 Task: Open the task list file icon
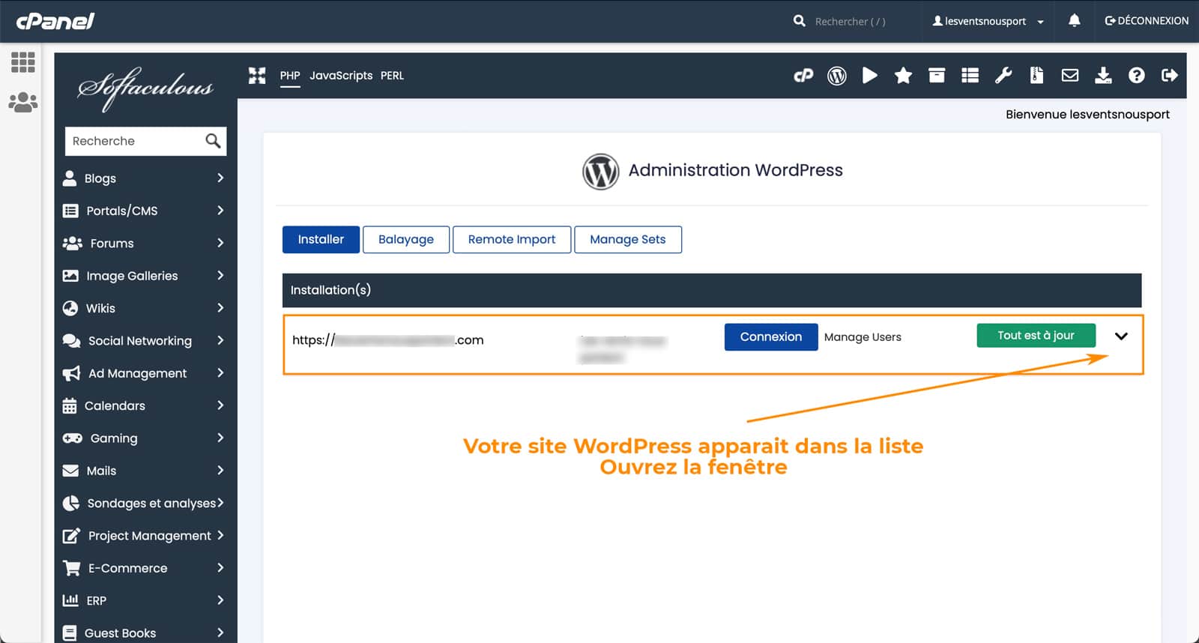coord(1036,75)
